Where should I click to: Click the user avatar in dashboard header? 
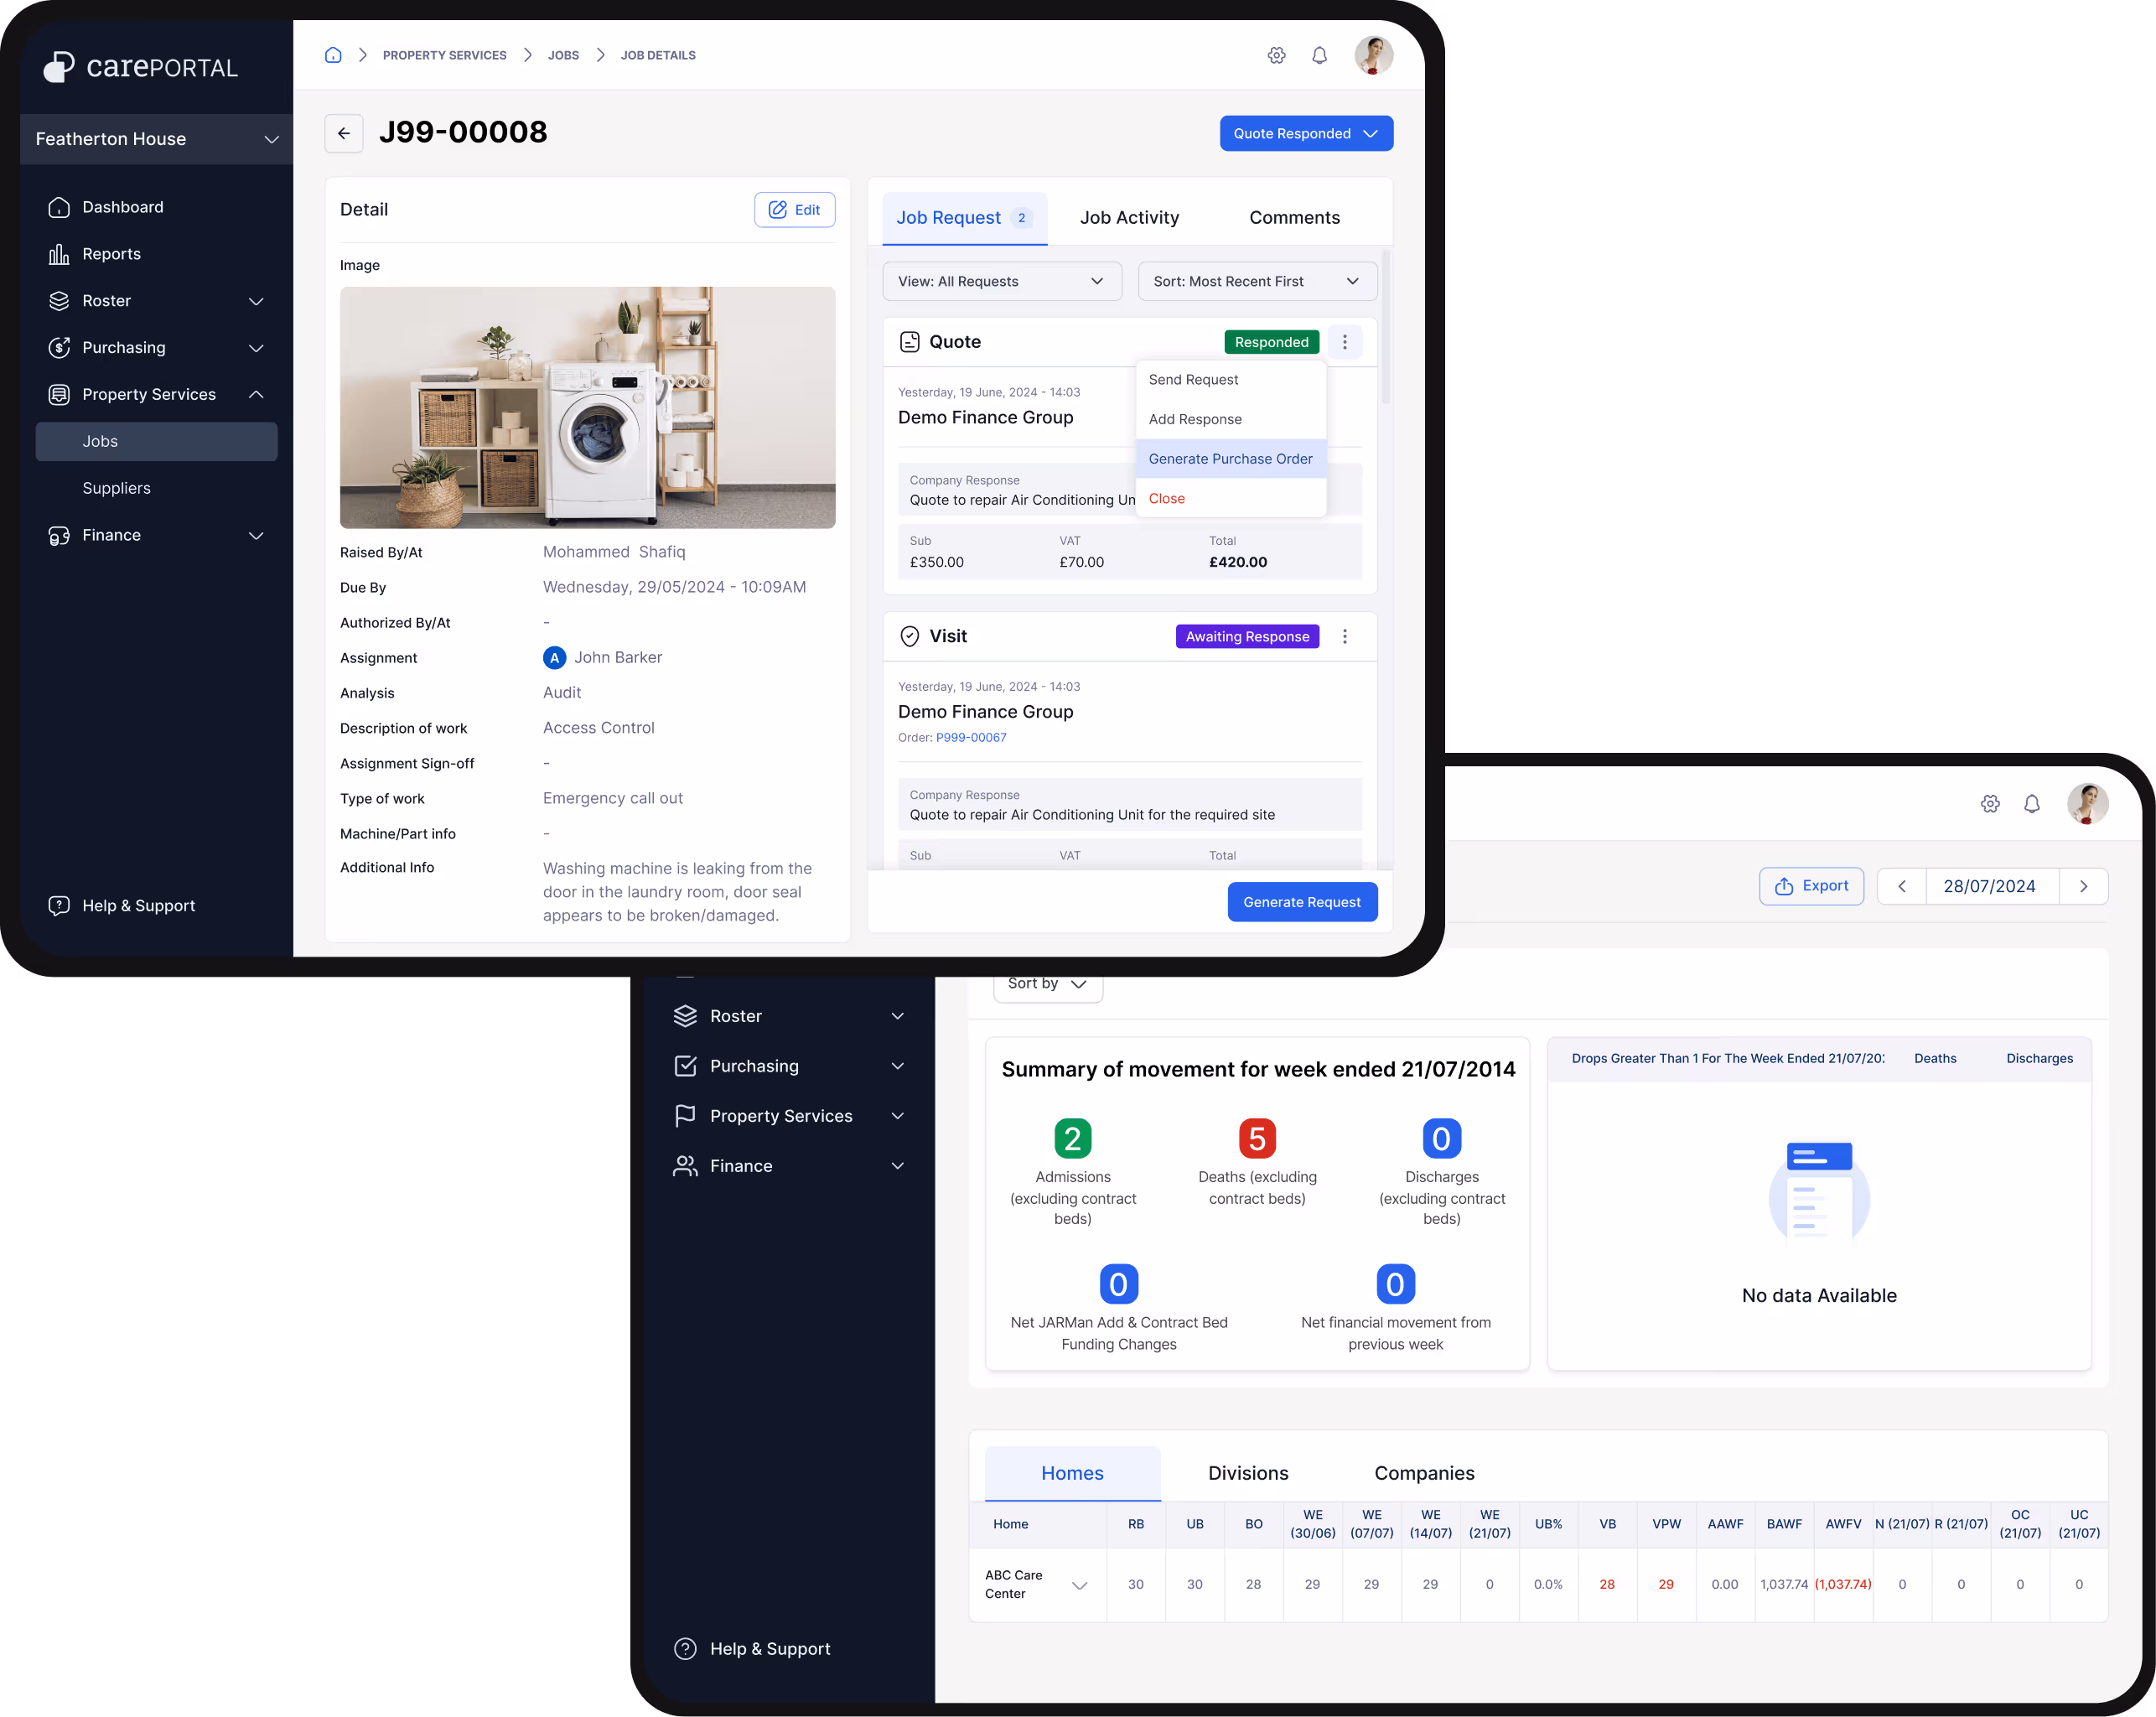click(x=2087, y=803)
